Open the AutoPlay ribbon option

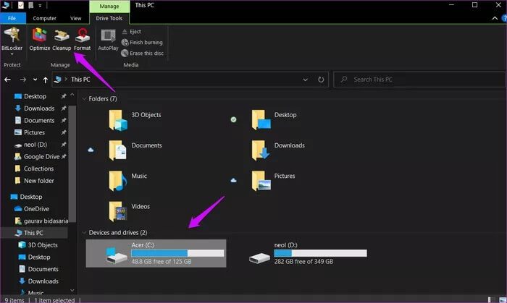click(x=108, y=40)
